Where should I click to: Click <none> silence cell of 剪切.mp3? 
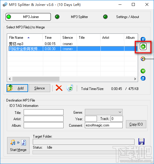tap(68, 44)
